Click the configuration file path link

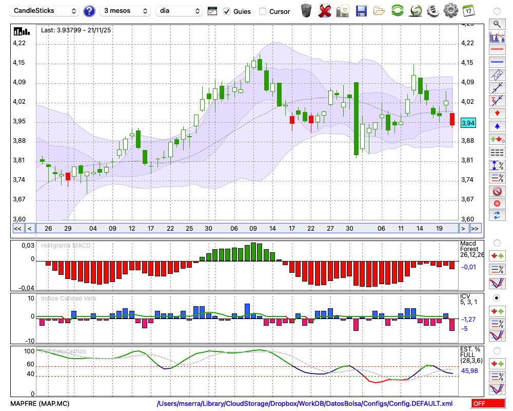[x=304, y=404]
